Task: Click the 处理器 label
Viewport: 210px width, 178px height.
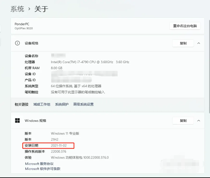Action: [30, 62]
